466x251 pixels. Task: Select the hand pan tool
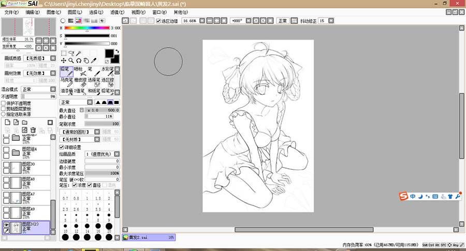coord(86,61)
